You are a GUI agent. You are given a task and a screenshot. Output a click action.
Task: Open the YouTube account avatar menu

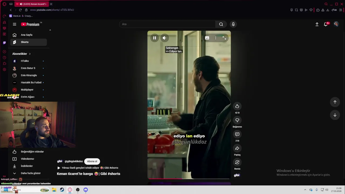(x=336, y=24)
